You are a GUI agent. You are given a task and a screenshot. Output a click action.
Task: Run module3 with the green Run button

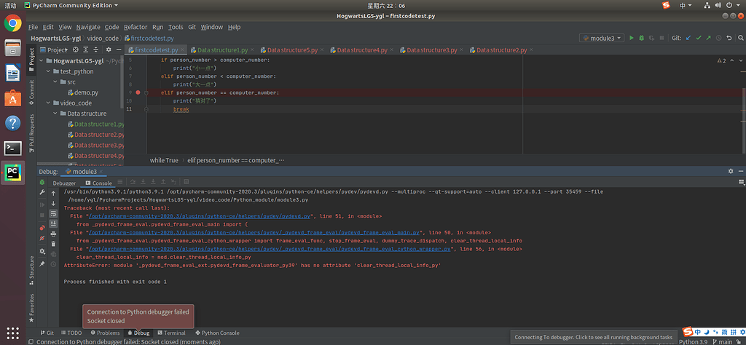(x=632, y=38)
